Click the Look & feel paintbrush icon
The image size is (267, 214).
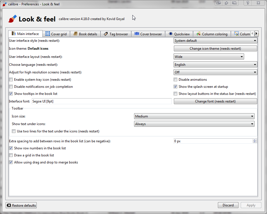point(12,19)
